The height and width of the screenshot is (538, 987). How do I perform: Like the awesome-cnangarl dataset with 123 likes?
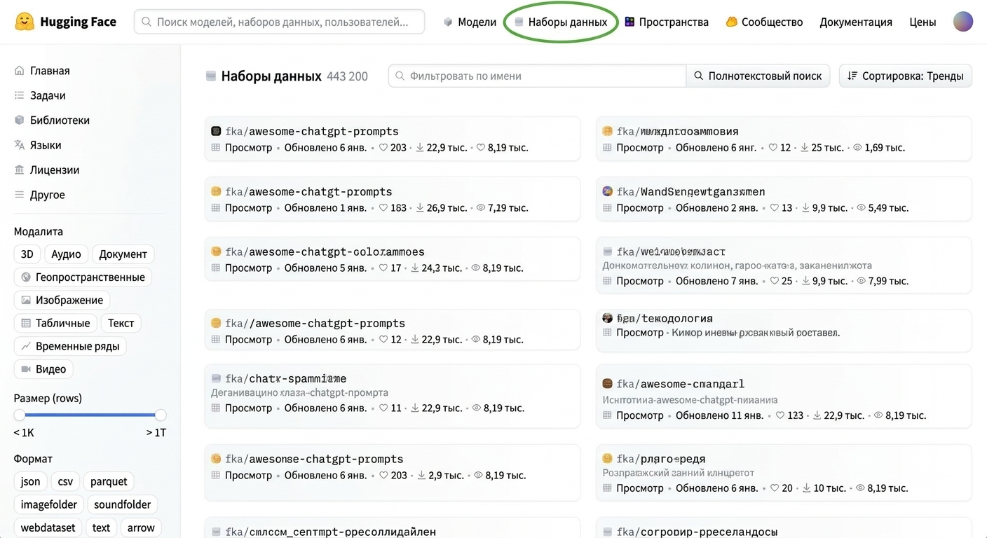tap(780, 415)
